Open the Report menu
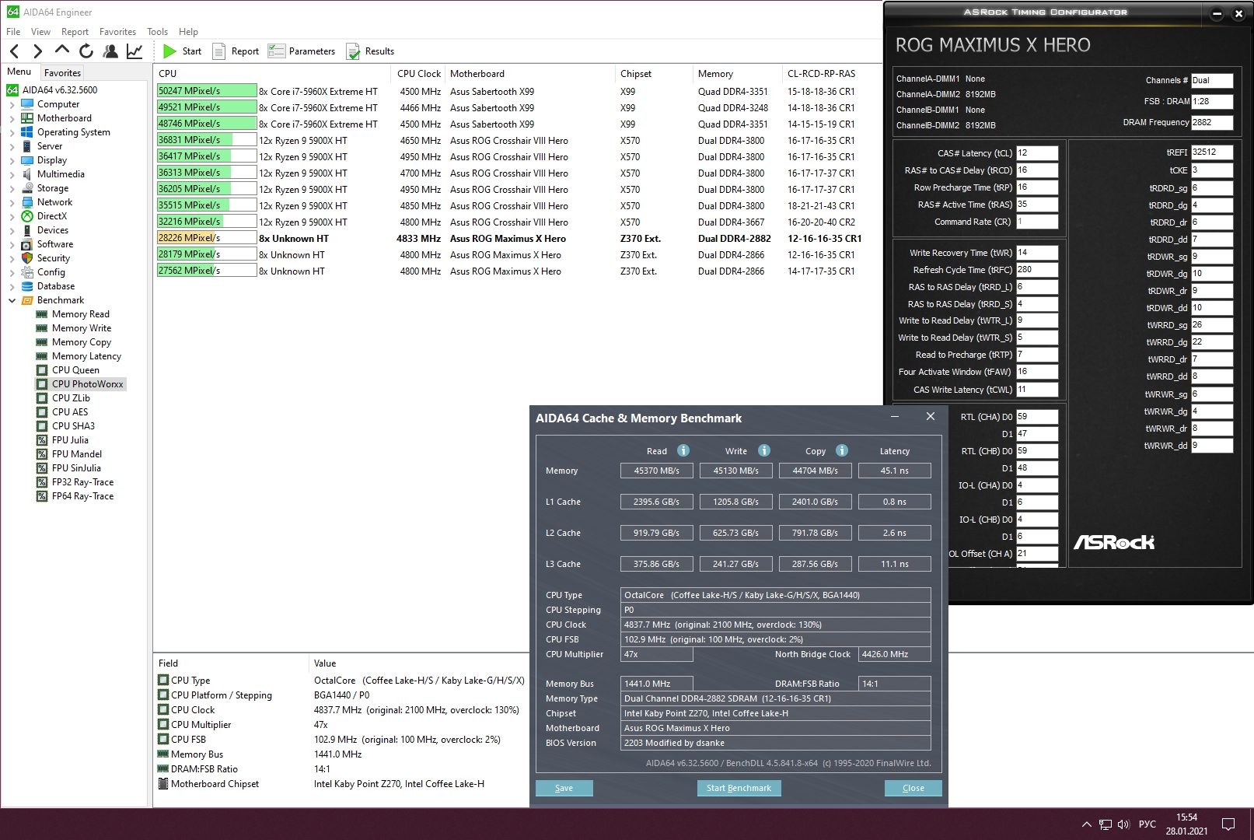1254x840 pixels. pyautogui.click(x=75, y=32)
